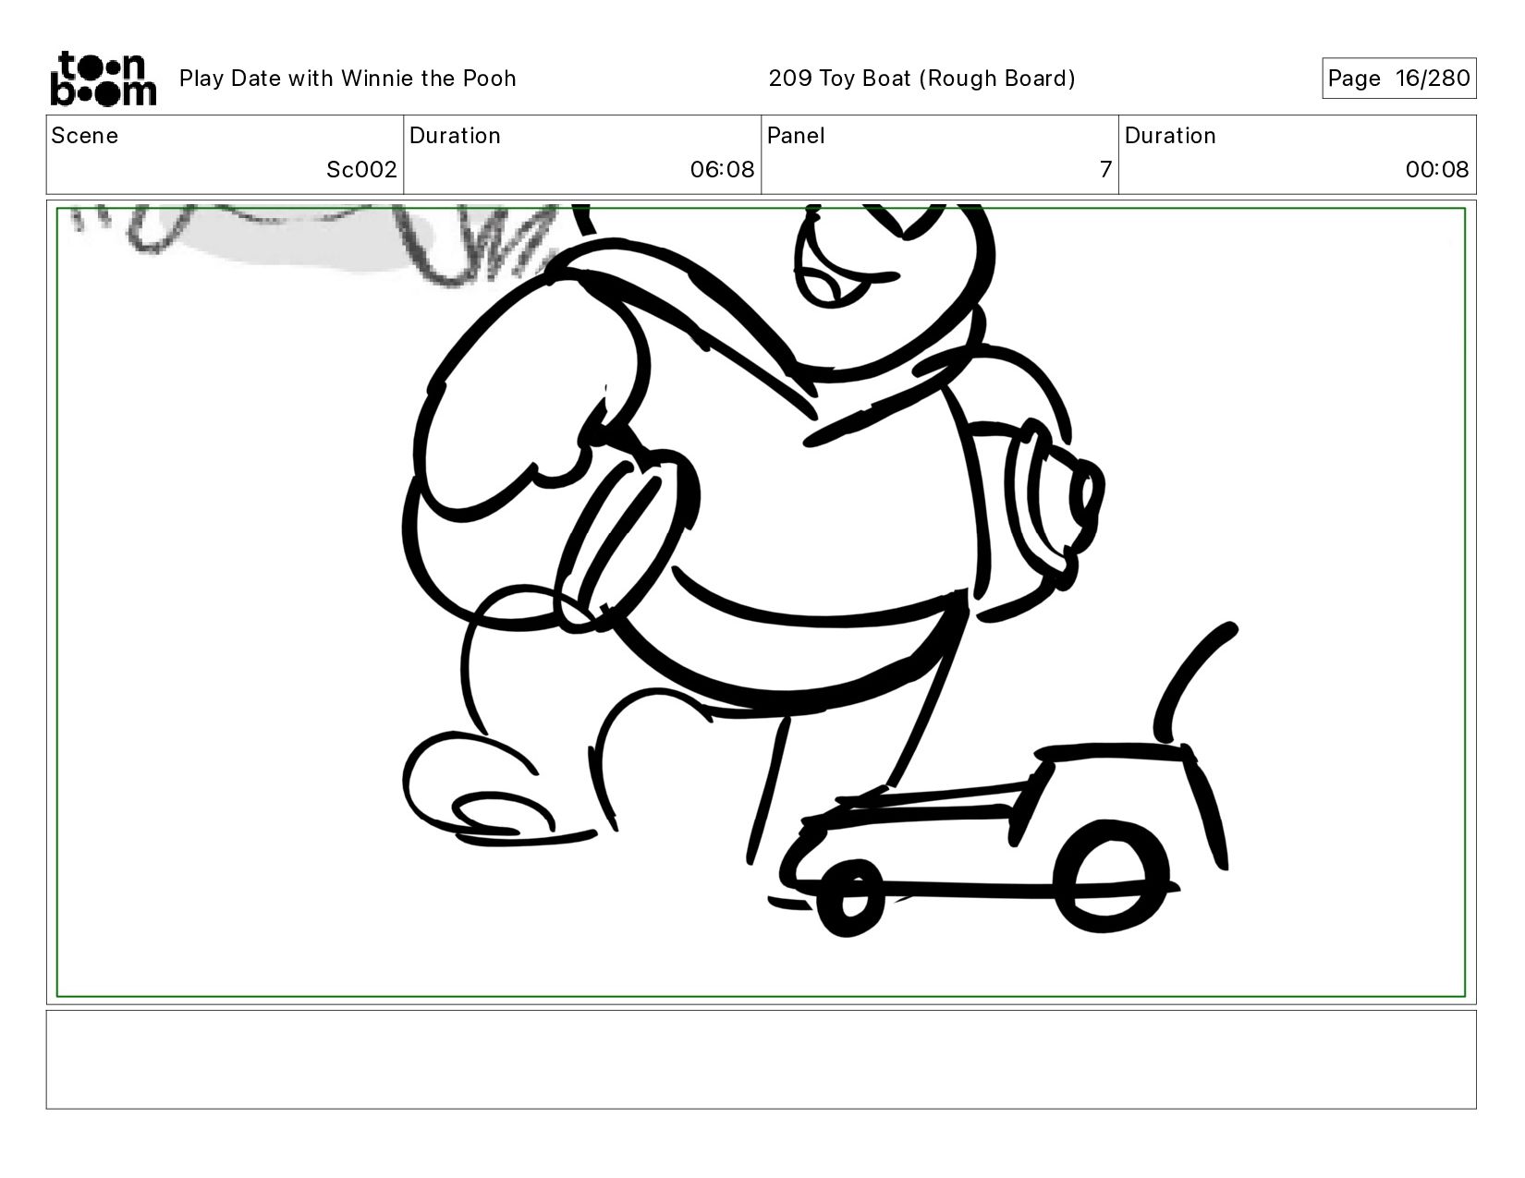Screen dimensions: 1525x1178
Task: Click the Toon Boom logo
Action: 103,79
